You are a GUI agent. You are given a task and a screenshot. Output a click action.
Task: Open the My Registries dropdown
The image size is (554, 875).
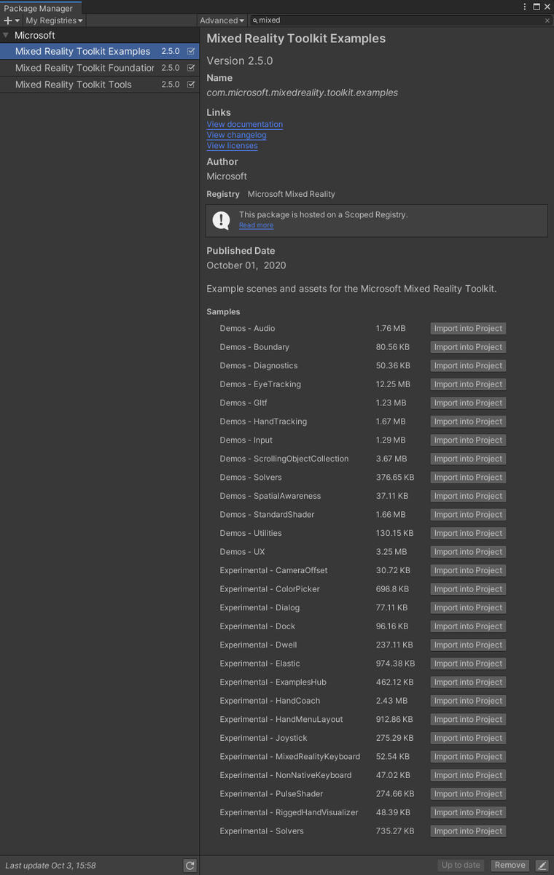[55, 20]
